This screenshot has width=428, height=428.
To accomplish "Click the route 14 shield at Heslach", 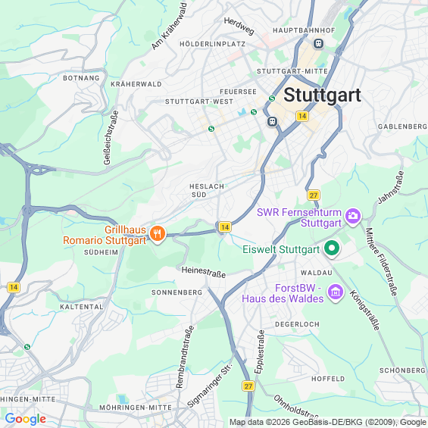I will (225, 227).
